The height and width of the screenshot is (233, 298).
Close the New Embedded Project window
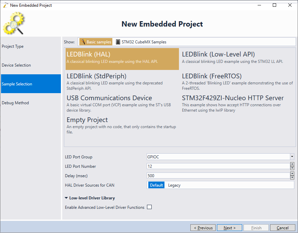click(x=290, y=5)
